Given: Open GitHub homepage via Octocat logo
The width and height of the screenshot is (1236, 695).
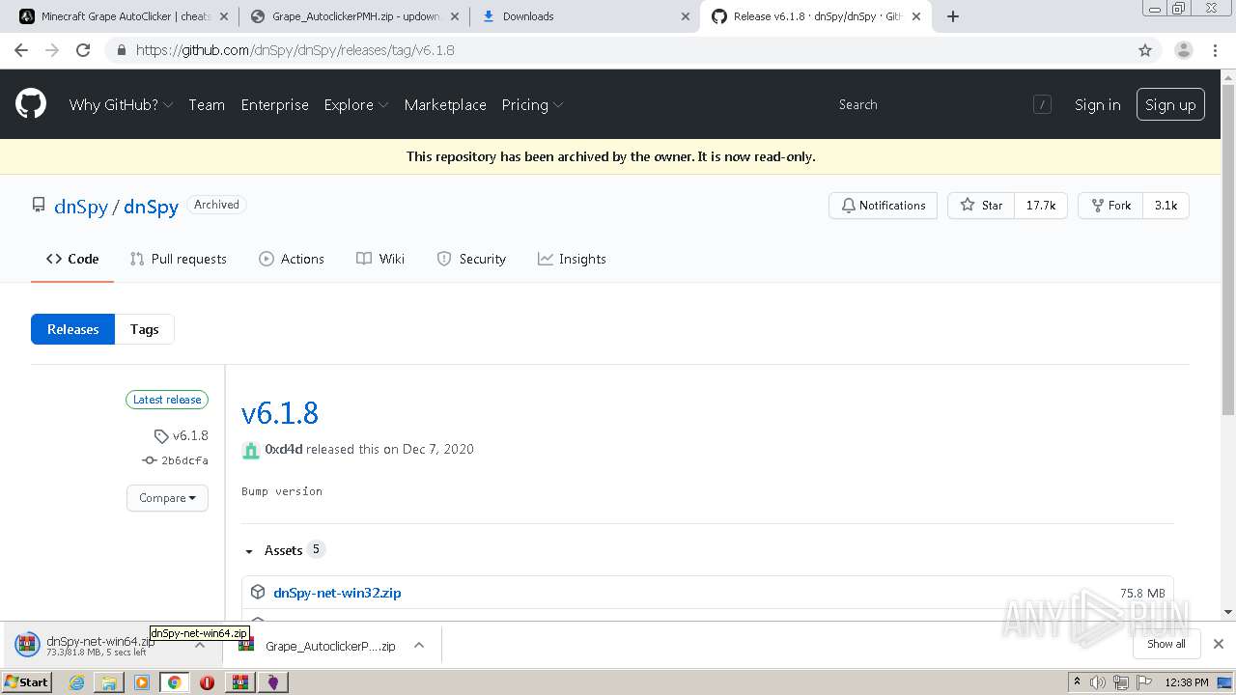Looking at the screenshot, I should pyautogui.click(x=31, y=104).
